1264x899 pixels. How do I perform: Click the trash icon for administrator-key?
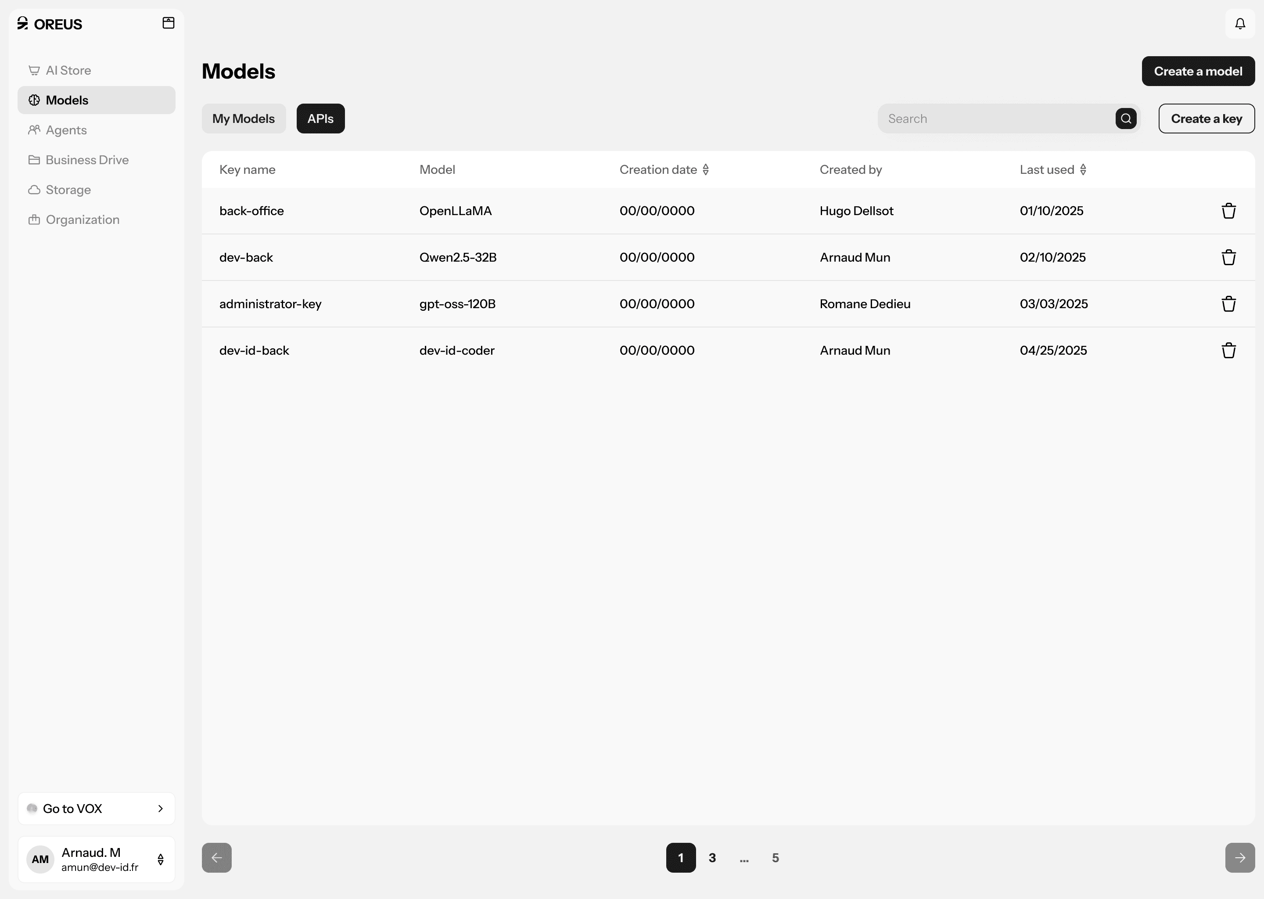pos(1228,304)
